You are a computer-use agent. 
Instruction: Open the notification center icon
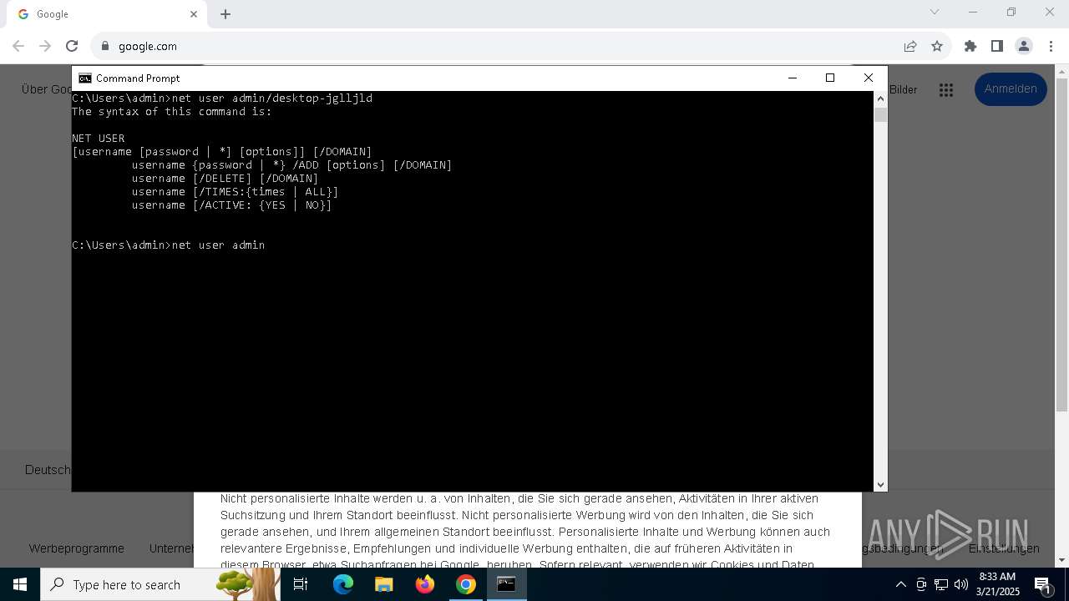[1043, 584]
